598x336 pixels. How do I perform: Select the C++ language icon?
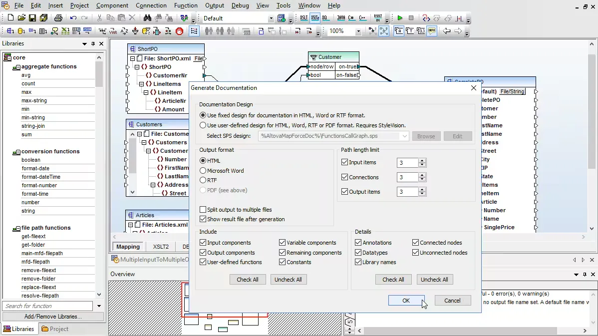coord(362,18)
